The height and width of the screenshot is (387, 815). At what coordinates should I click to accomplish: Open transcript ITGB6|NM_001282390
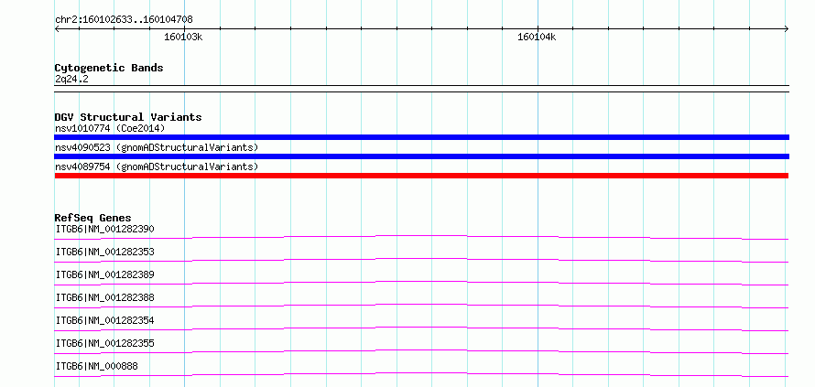[105, 229]
